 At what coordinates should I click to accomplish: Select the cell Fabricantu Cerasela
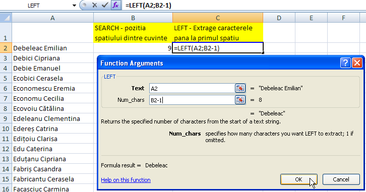tap(52, 179)
